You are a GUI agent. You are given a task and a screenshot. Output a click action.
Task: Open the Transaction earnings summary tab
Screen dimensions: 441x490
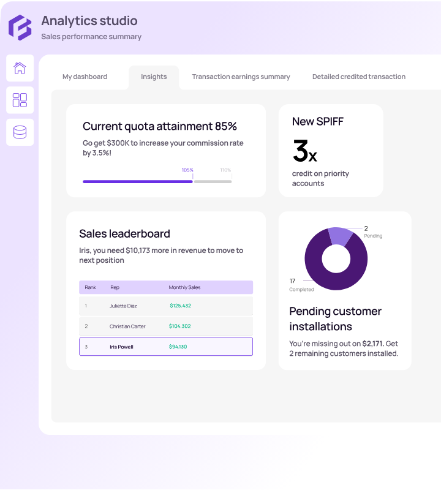(241, 77)
